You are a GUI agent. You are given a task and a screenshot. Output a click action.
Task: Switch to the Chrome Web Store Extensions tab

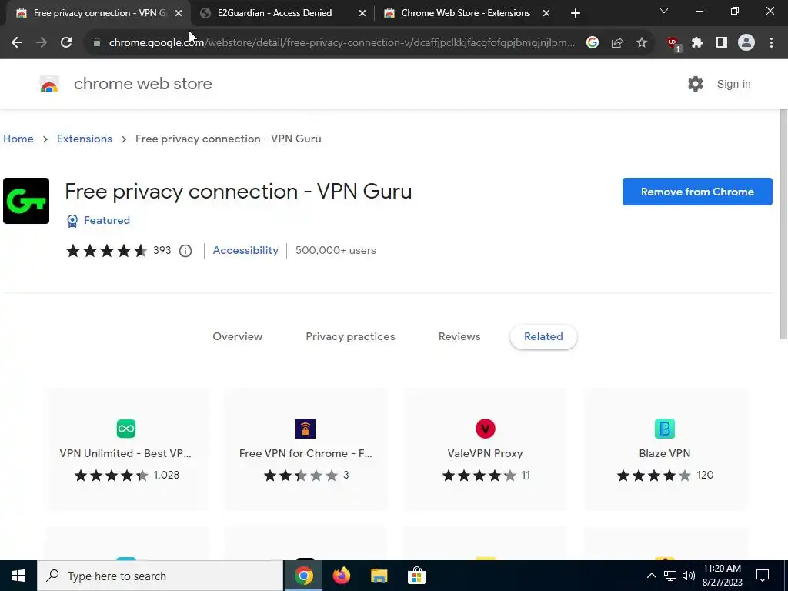tap(466, 13)
